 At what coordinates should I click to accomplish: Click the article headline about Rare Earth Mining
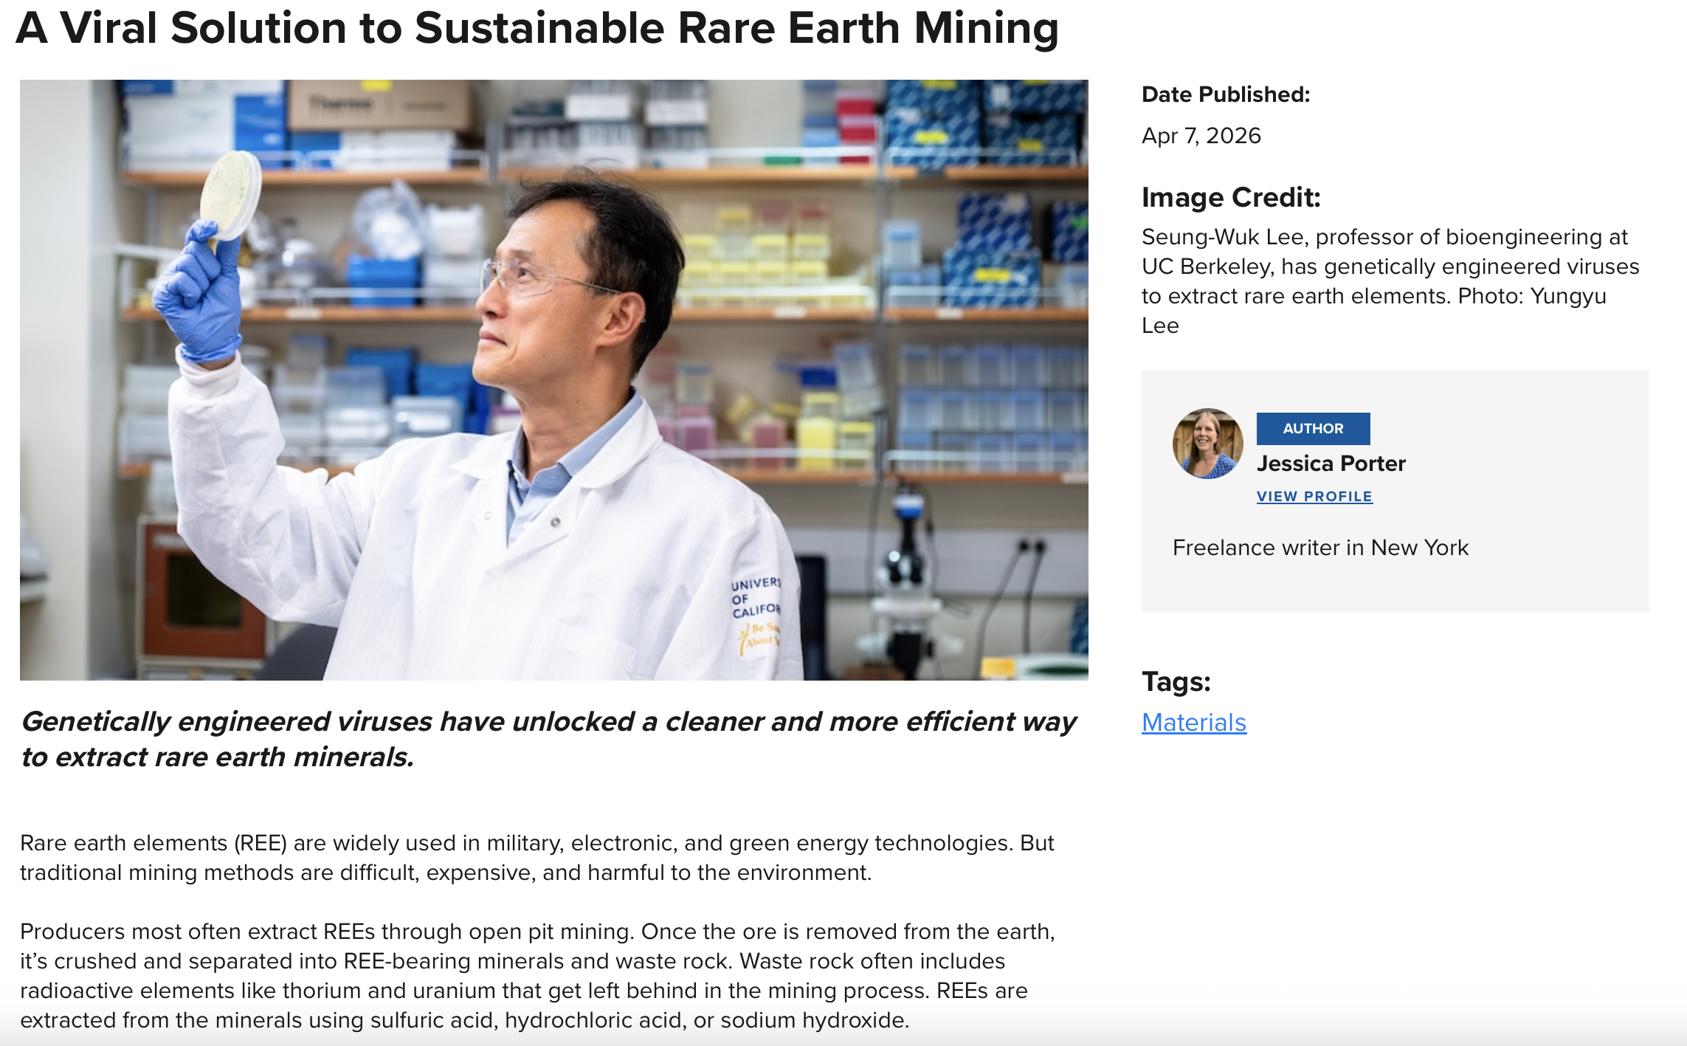[x=537, y=28]
